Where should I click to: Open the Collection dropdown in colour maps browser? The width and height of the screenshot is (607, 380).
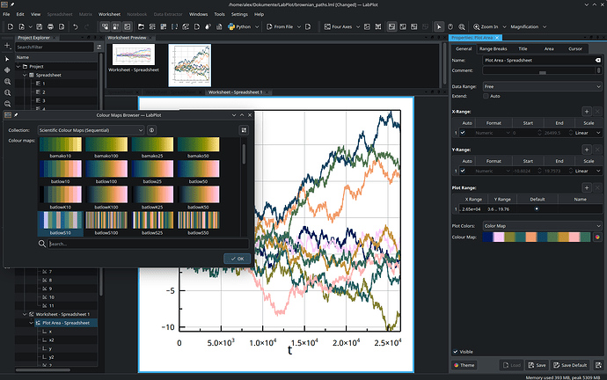[x=91, y=129]
